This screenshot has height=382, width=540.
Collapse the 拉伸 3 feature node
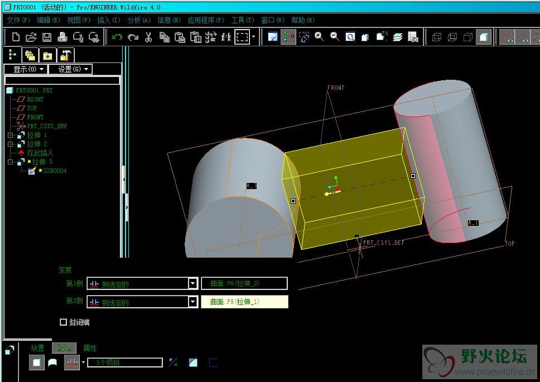(x=11, y=162)
